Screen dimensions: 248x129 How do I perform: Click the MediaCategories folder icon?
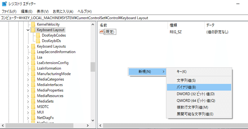click(33, 79)
